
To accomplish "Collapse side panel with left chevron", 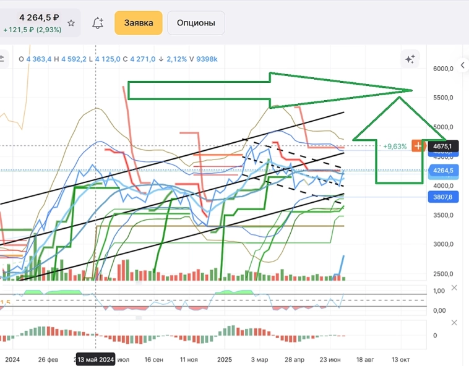I will pos(462,66).
